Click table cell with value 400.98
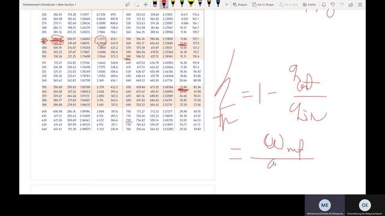The height and width of the screenshot is (216, 385). (58, 112)
